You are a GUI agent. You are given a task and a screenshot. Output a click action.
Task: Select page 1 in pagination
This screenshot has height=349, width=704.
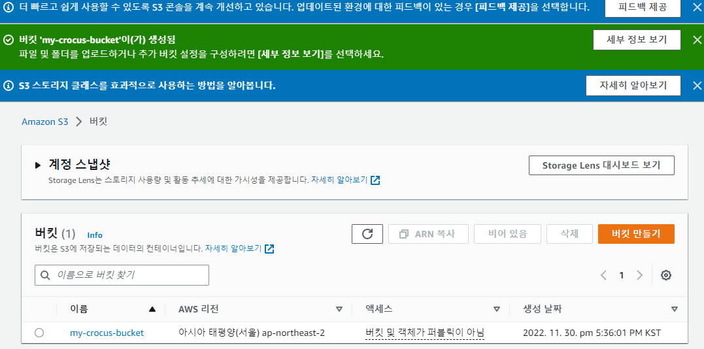[622, 275]
